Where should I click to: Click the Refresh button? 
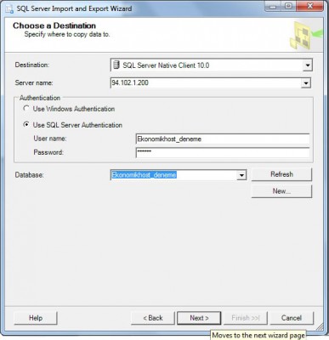281,174
